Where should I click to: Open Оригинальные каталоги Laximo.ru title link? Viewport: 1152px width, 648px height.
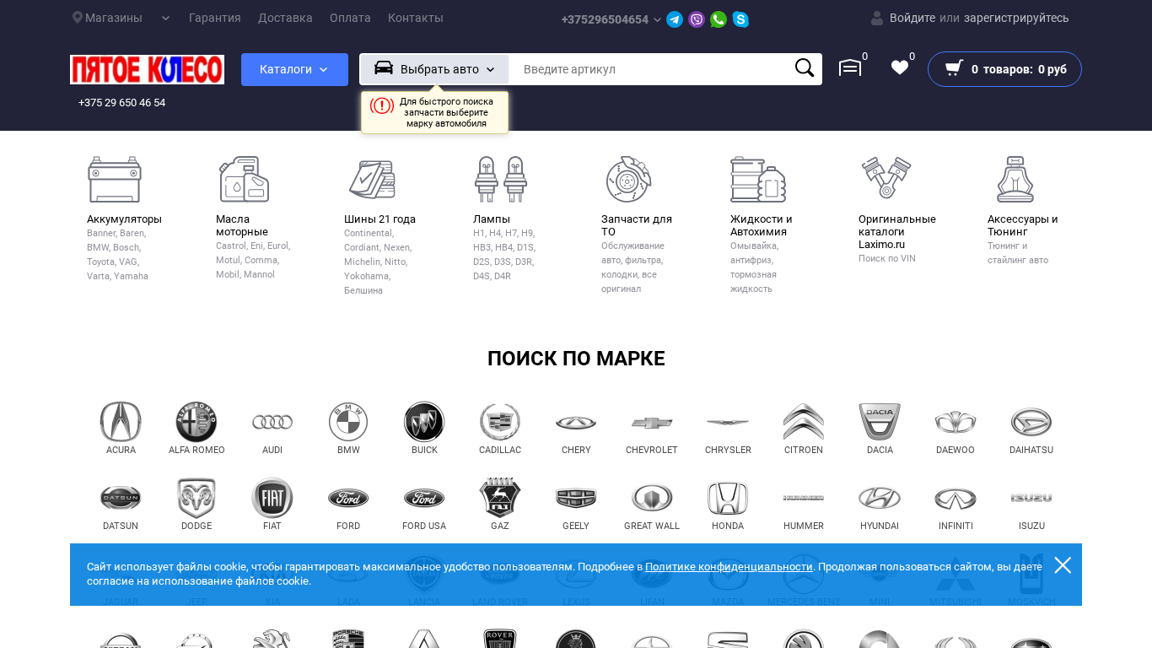(x=897, y=232)
